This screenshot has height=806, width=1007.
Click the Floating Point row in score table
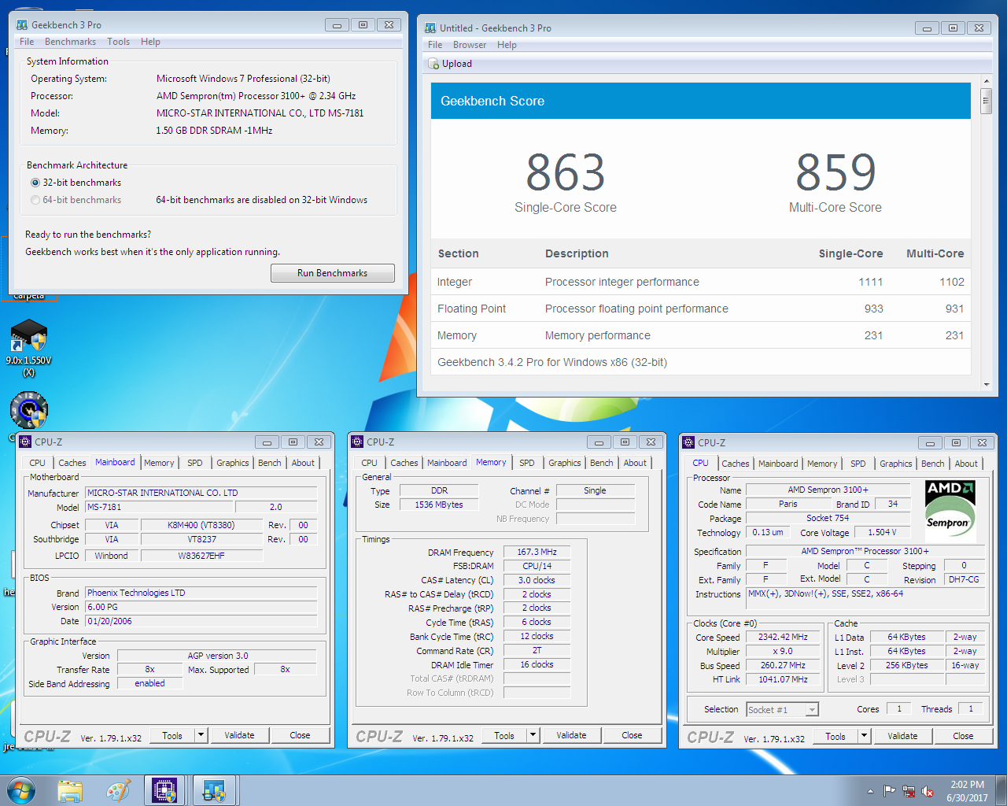point(700,309)
